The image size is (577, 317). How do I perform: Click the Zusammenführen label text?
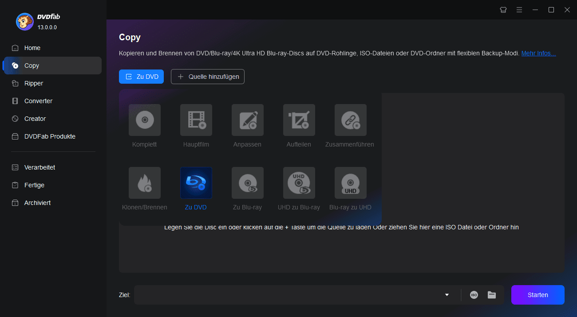(x=350, y=144)
